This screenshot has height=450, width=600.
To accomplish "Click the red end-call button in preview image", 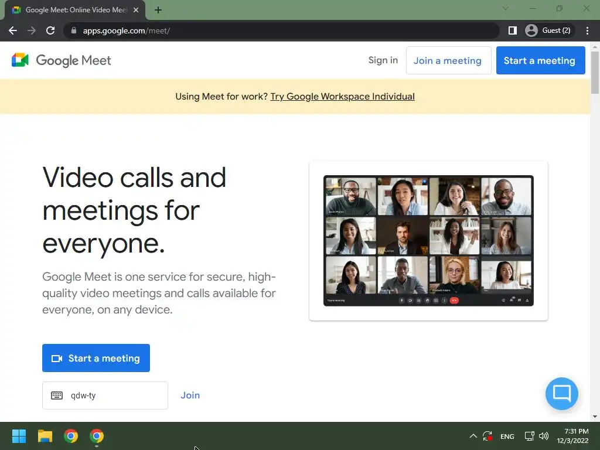I will 454,301.
